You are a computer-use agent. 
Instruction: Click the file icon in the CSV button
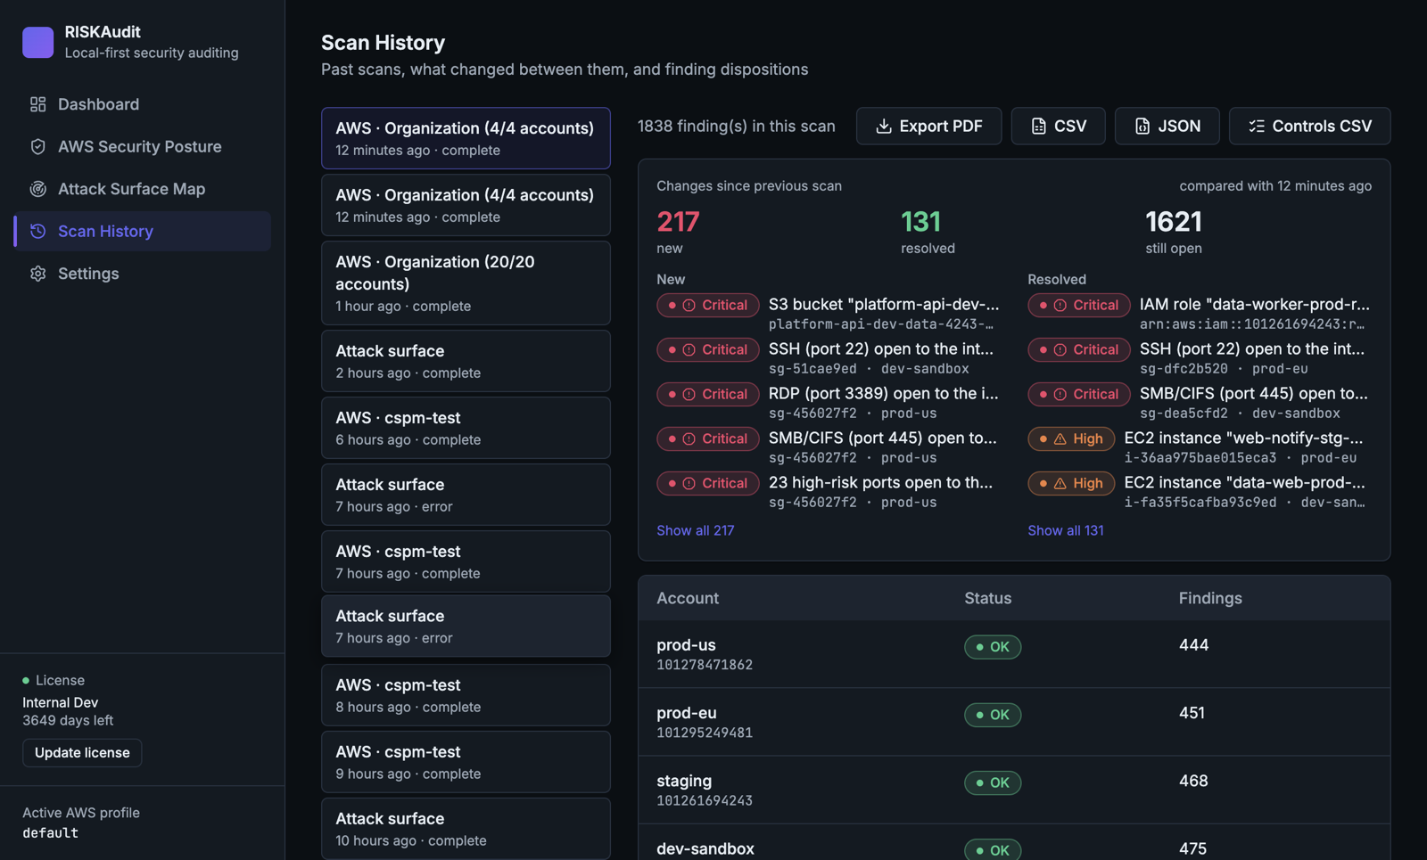click(x=1038, y=127)
